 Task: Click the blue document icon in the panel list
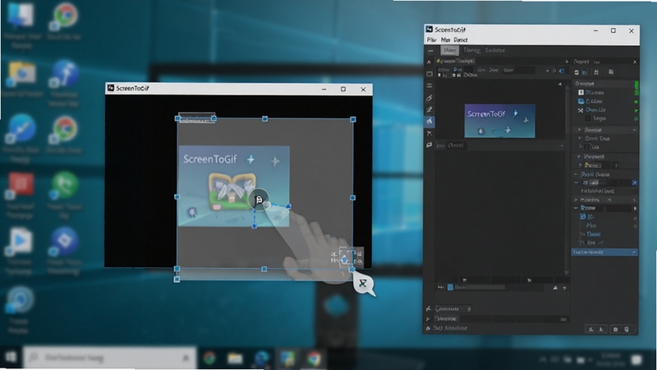pyautogui.click(x=581, y=101)
